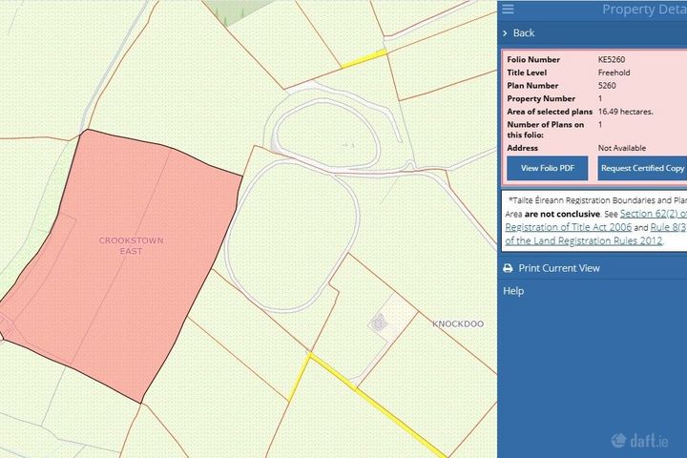Click plan number value 5260
Viewport: 687px width, 458px height.
coord(607,86)
